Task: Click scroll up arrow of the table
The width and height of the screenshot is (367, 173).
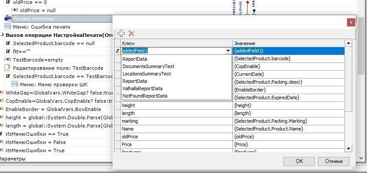Action: point(348,43)
